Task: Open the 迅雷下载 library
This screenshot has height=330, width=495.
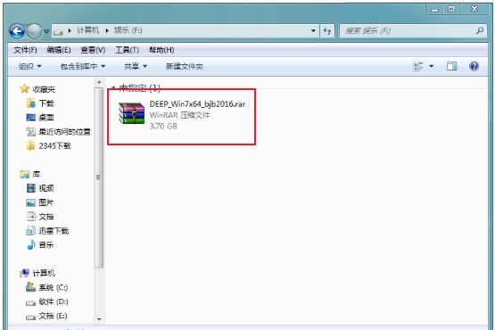Action: tap(54, 231)
